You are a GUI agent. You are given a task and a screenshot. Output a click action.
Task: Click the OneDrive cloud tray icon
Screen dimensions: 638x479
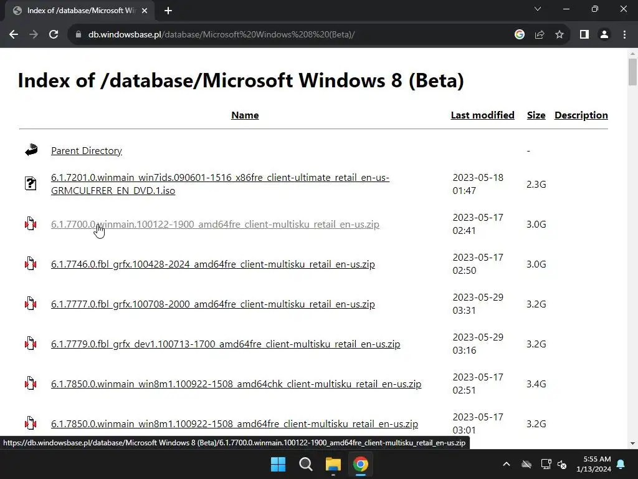pyautogui.click(x=526, y=464)
